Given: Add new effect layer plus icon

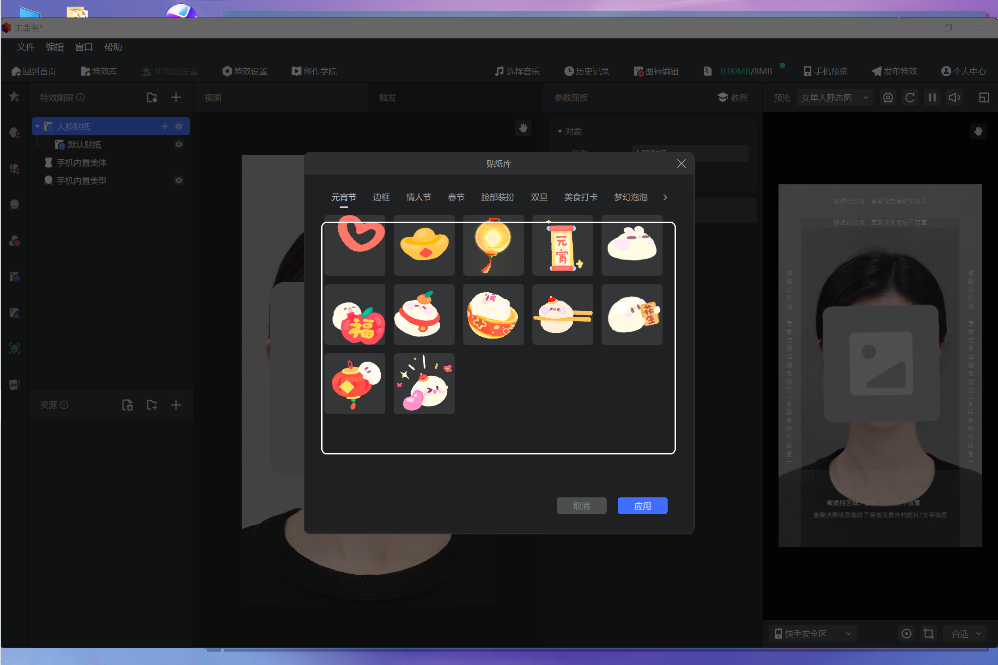Looking at the screenshot, I should click(176, 97).
